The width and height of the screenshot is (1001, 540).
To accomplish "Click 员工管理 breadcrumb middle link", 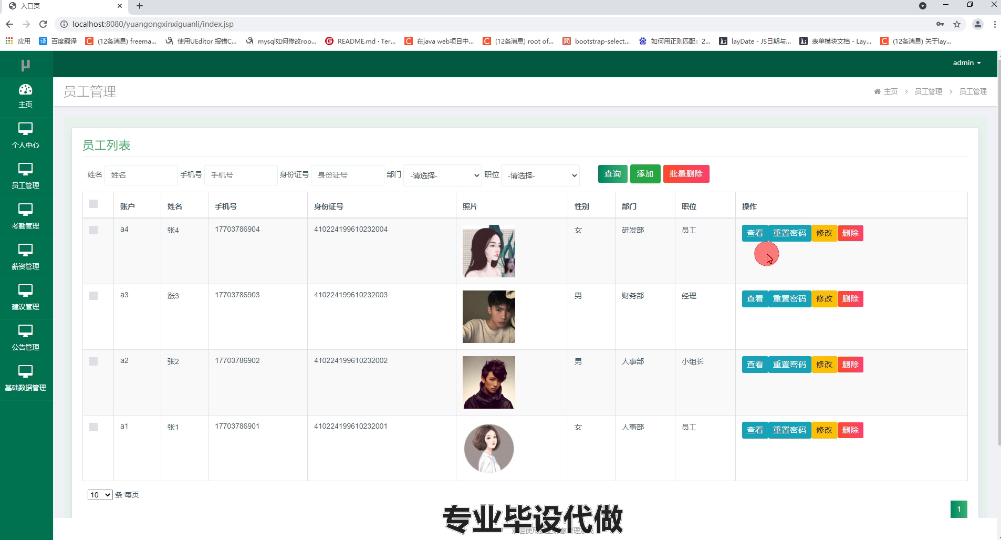I will pos(929,91).
